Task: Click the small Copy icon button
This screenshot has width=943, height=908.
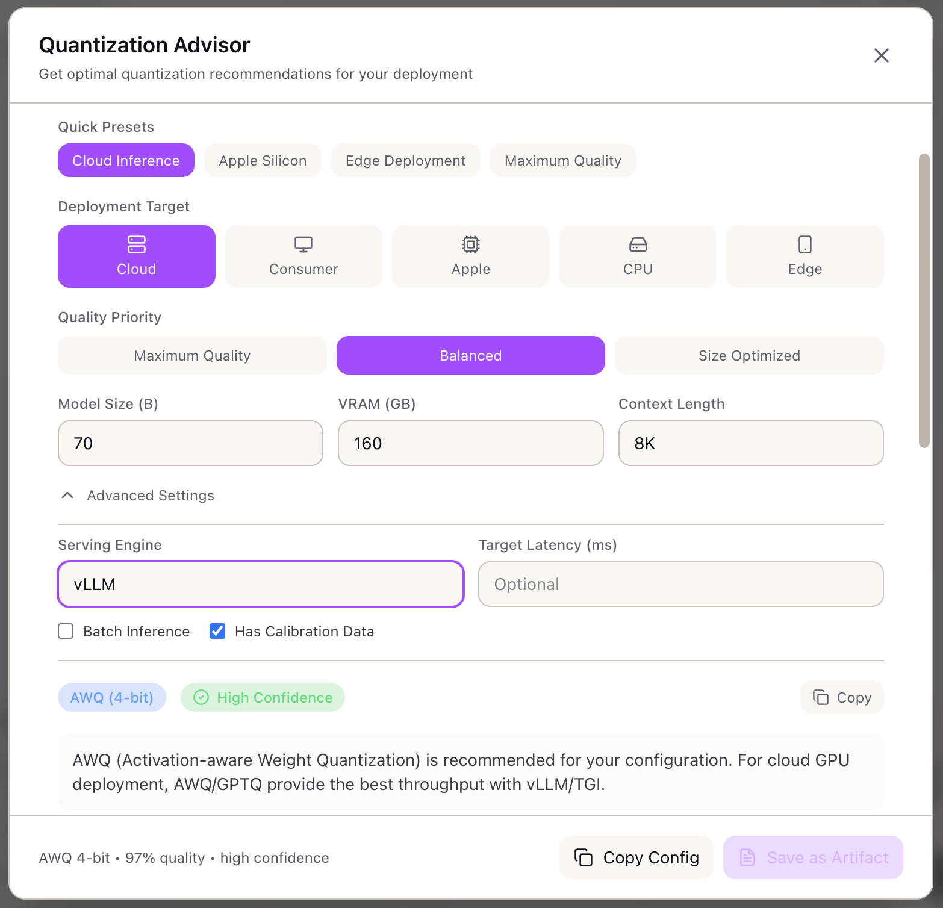Action: pyautogui.click(x=841, y=697)
